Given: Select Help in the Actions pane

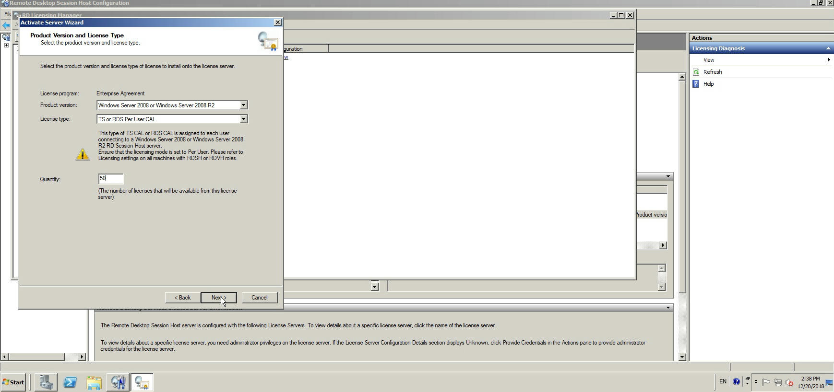Looking at the screenshot, I should [708, 84].
